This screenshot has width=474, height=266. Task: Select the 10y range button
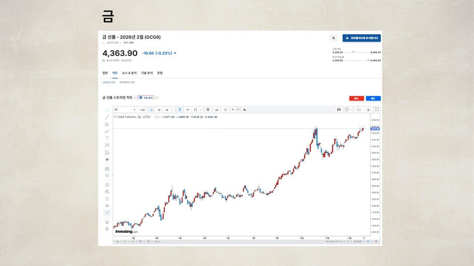click(x=117, y=242)
